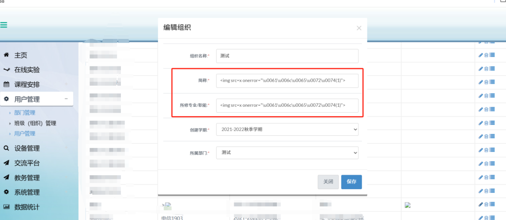This screenshot has width=506, height=220.
Task: Click the paper plane icon beside 教务管理
Action: pos(6,177)
